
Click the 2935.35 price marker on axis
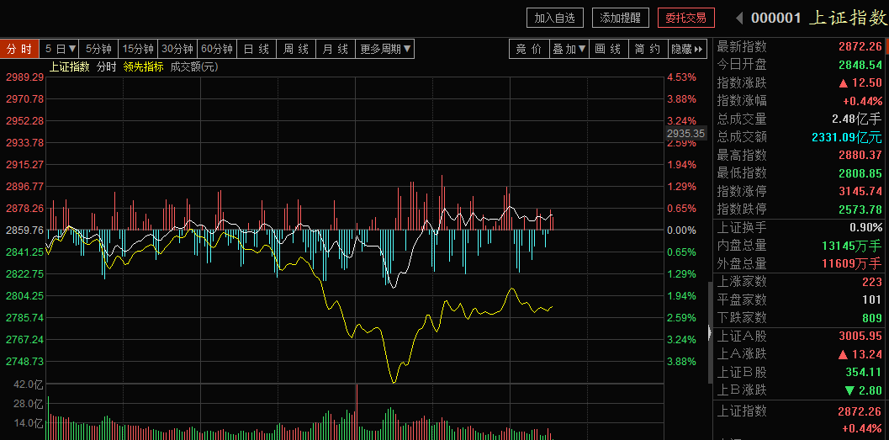(x=686, y=134)
